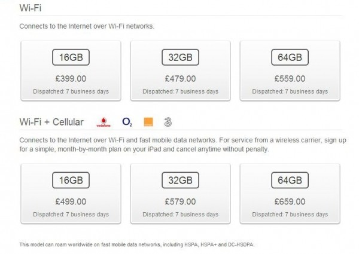Click the Wi-Fi section heading

click(x=31, y=8)
